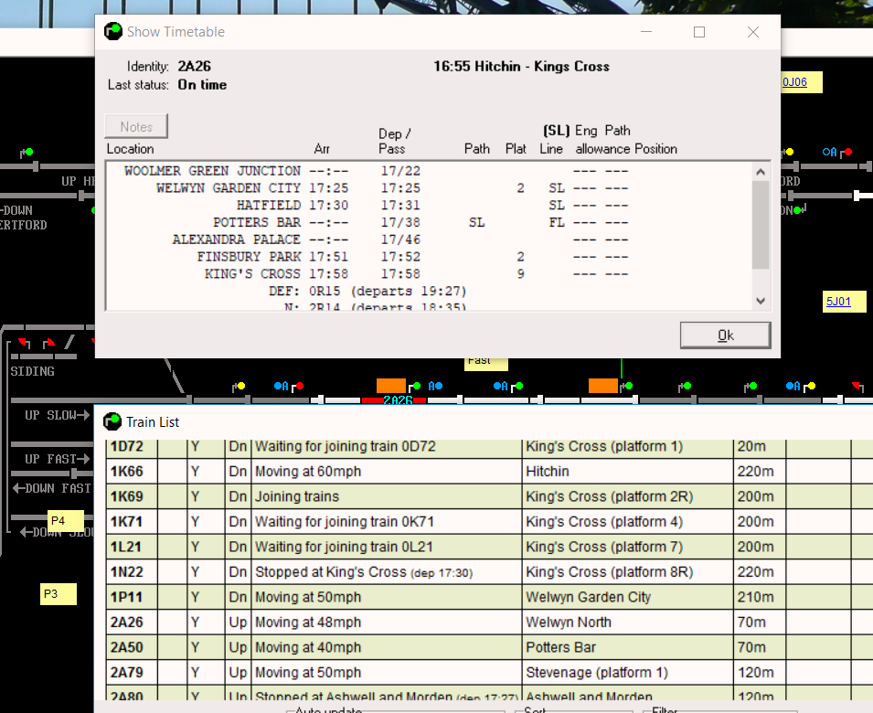The height and width of the screenshot is (713, 873).
Task: Maximize the Show Timetable window
Action: tap(699, 32)
